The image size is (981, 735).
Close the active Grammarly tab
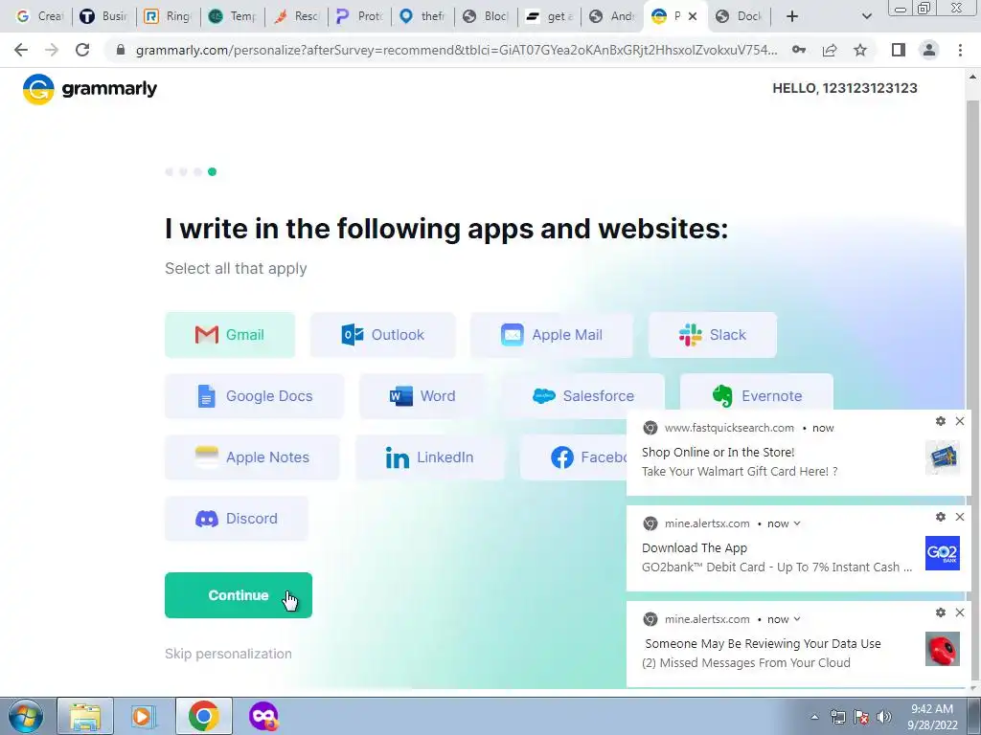[693, 16]
